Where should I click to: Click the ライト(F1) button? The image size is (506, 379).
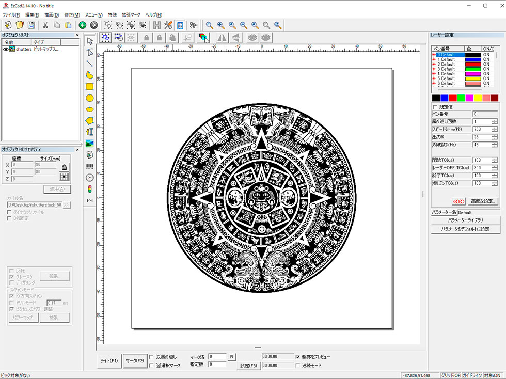click(109, 361)
